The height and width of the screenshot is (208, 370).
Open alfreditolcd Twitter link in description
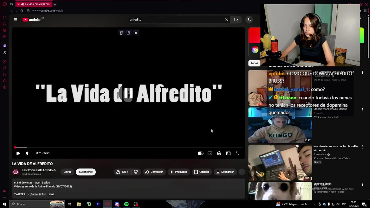coord(37,194)
